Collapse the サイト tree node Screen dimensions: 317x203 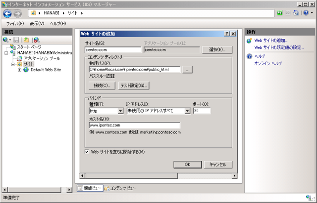click(x=13, y=64)
